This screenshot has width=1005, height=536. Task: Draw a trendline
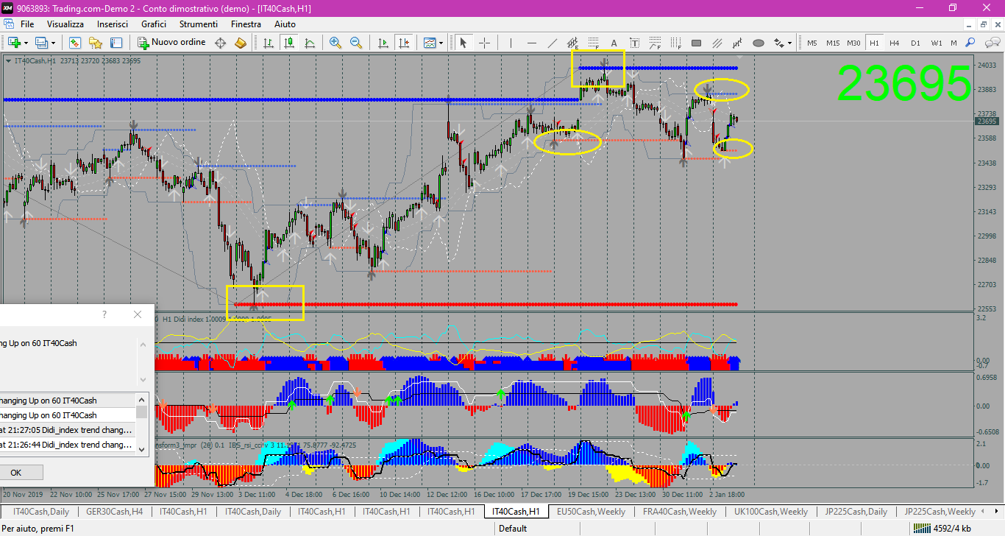pyautogui.click(x=553, y=43)
